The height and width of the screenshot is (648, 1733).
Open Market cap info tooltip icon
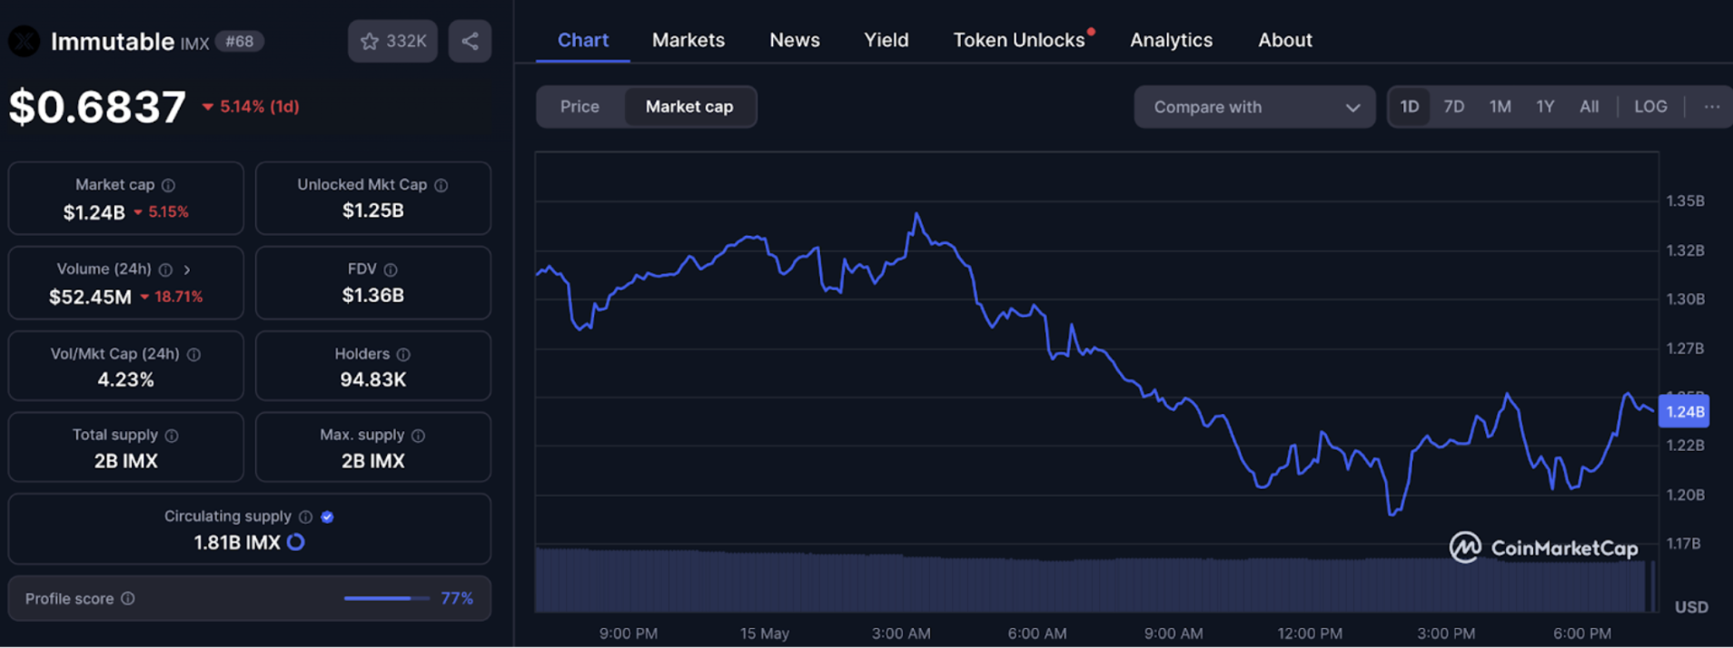[168, 185]
